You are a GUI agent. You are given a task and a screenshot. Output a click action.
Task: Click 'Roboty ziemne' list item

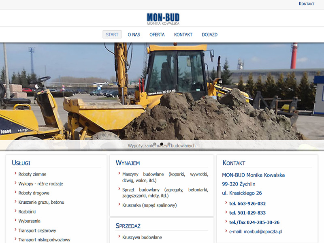32,174
